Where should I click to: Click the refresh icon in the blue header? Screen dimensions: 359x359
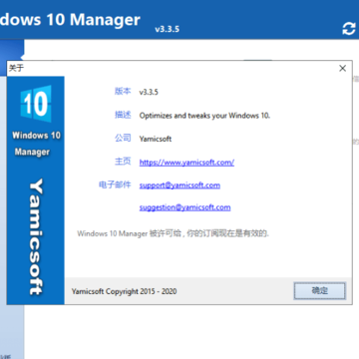pyautogui.click(x=349, y=29)
